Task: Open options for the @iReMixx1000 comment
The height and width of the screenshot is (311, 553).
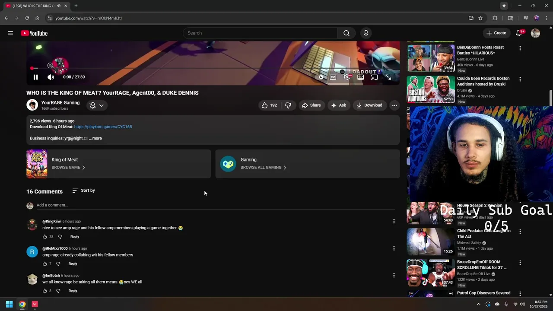Action: [x=394, y=248]
